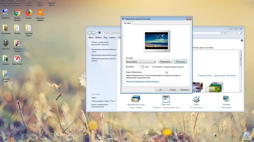This screenshot has width=254, height=142.
Task: Click 'Изменение значков рабочего стола' link
Action: coord(104,50)
